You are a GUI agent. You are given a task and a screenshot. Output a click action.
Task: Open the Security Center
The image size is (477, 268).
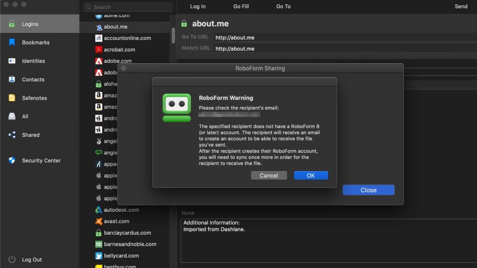(x=41, y=160)
